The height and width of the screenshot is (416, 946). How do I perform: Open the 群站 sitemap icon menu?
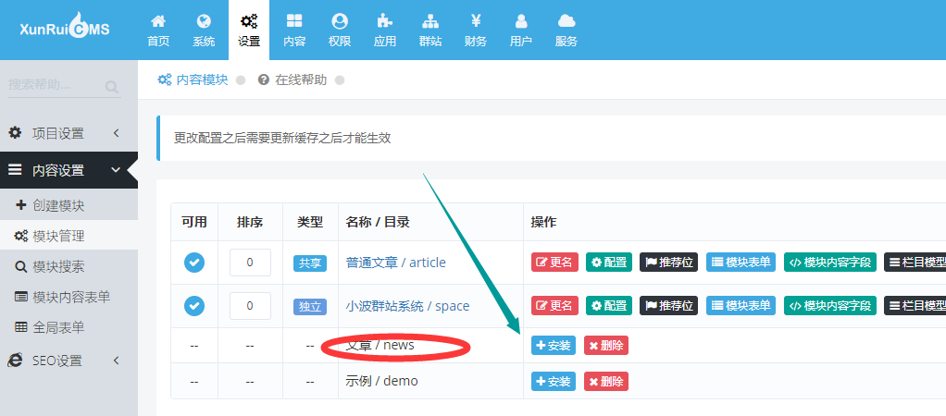[x=430, y=31]
